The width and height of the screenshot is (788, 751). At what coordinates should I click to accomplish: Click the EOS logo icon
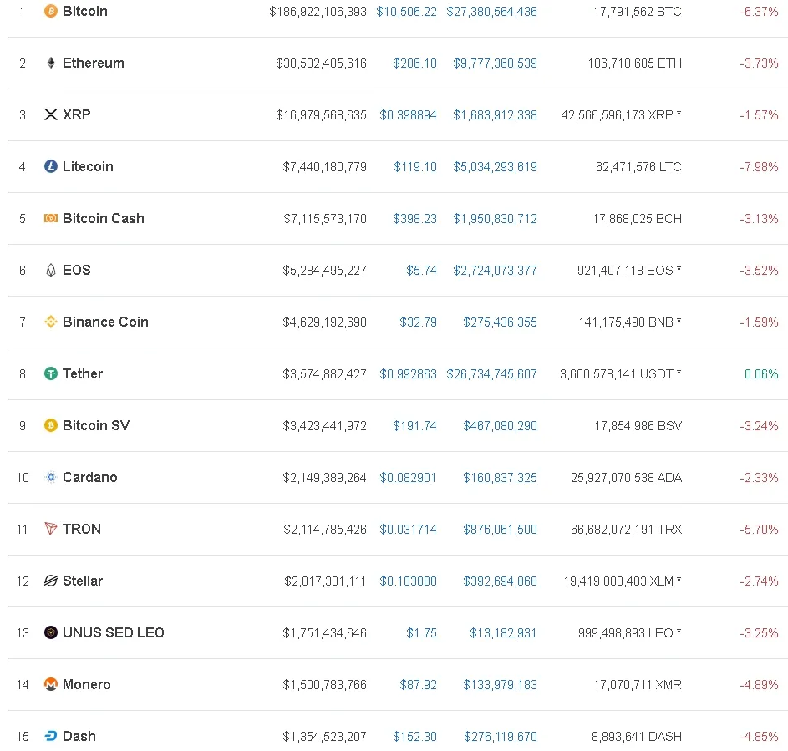51,271
